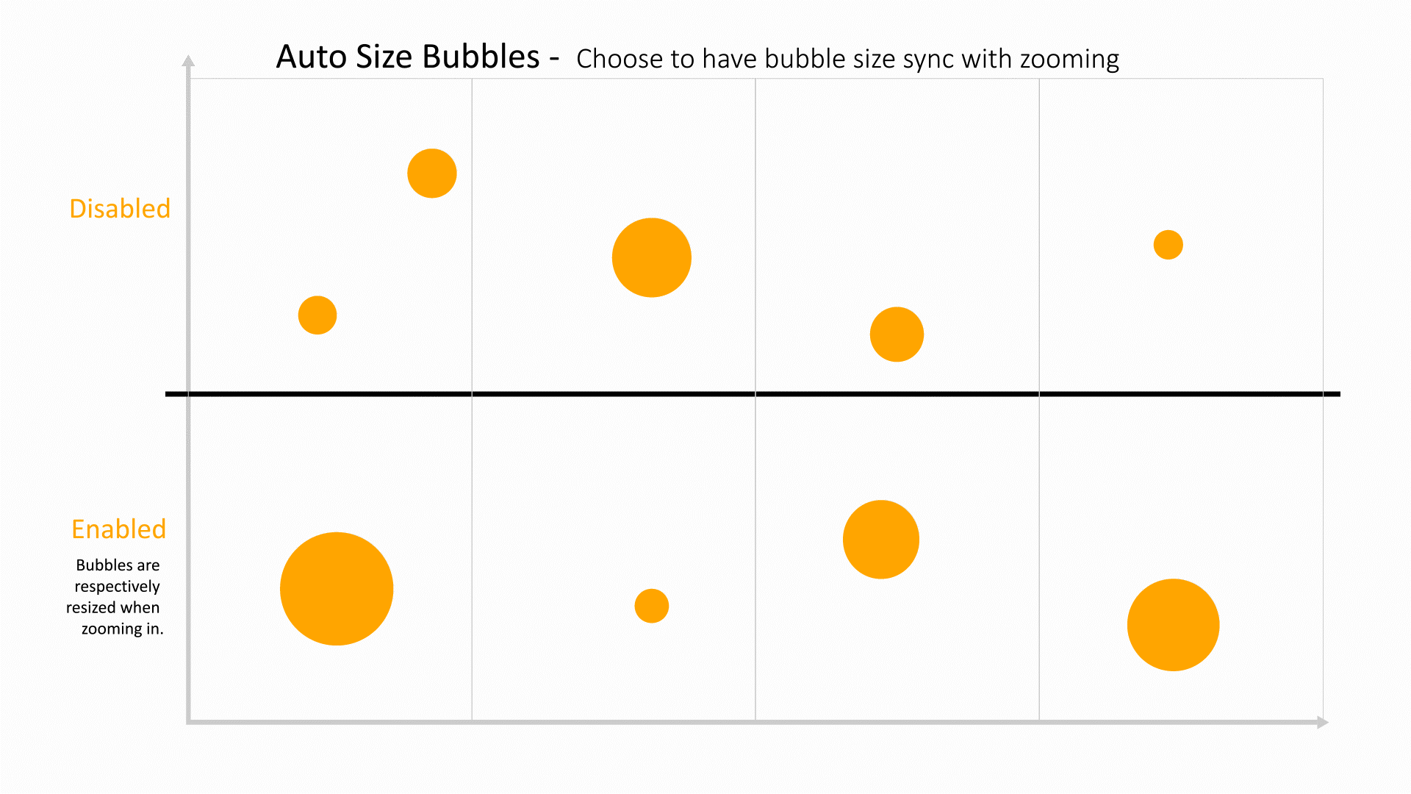Image resolution: width=1411 pixels, height=794 pixels.
Task: Click the horizontal gray x-axis line
Action: (x=753, y=723)
